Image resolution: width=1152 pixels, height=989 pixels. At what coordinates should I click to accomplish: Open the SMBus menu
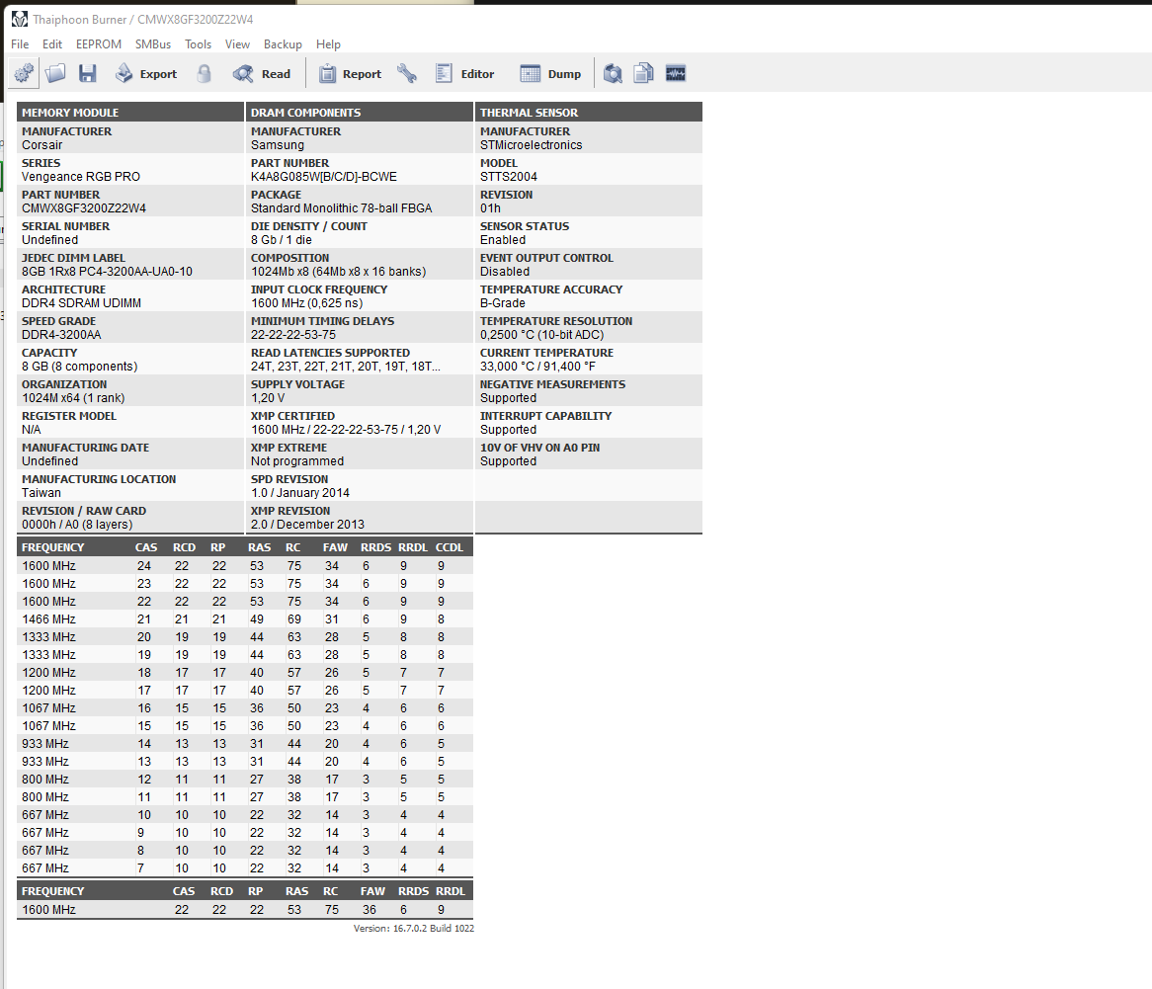(153, 44)
